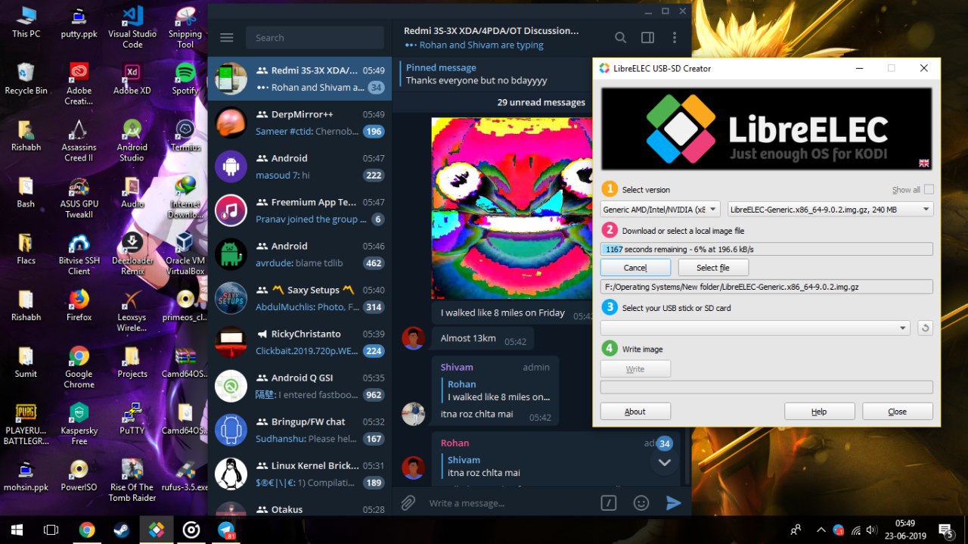Open the Saxy Setups chat
This screenshot has height=544, width=968.
click(x=299, y=297)
